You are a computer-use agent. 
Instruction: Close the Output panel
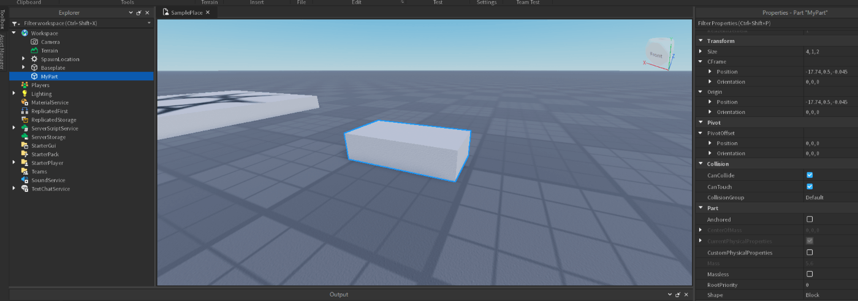686,295
